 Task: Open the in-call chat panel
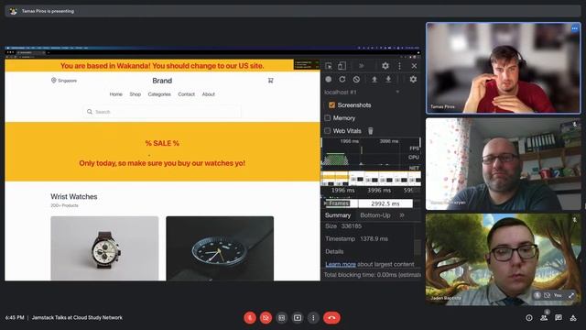[559, 318]
